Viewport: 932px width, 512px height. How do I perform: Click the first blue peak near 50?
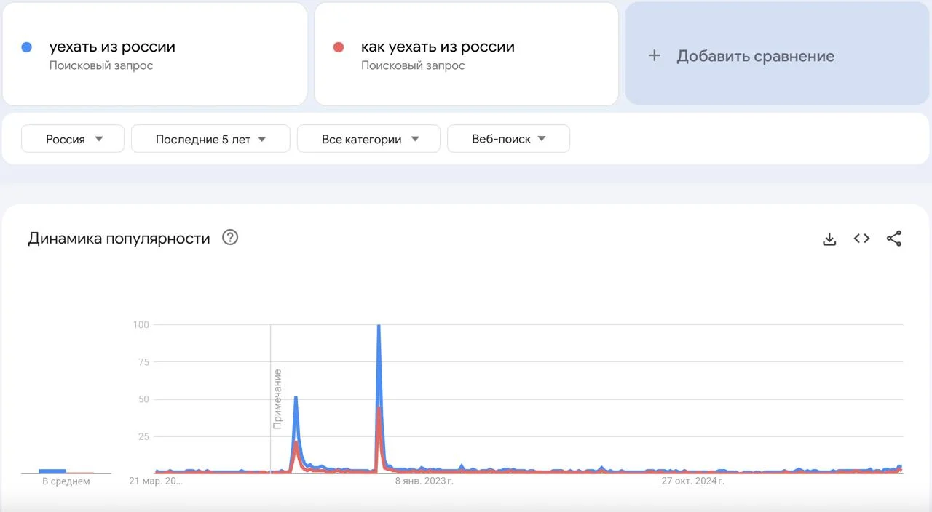click(x=296, y=397)
